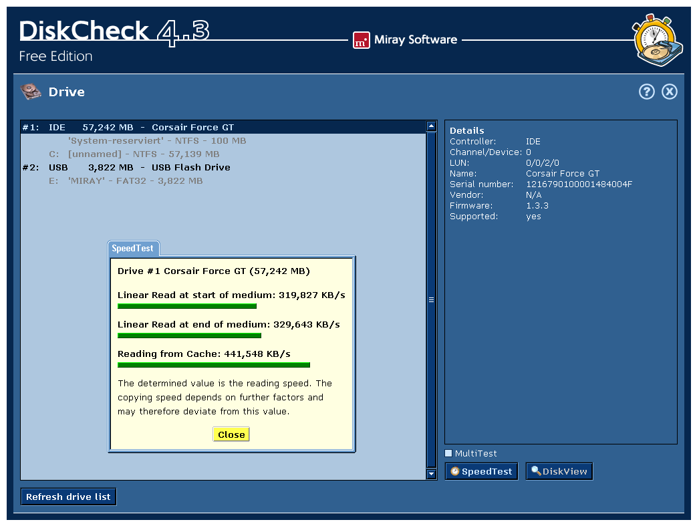Click the Linear Read end progress bar
Image resolution: width=697 pixels, height=526 pixels.
point(189,336)
